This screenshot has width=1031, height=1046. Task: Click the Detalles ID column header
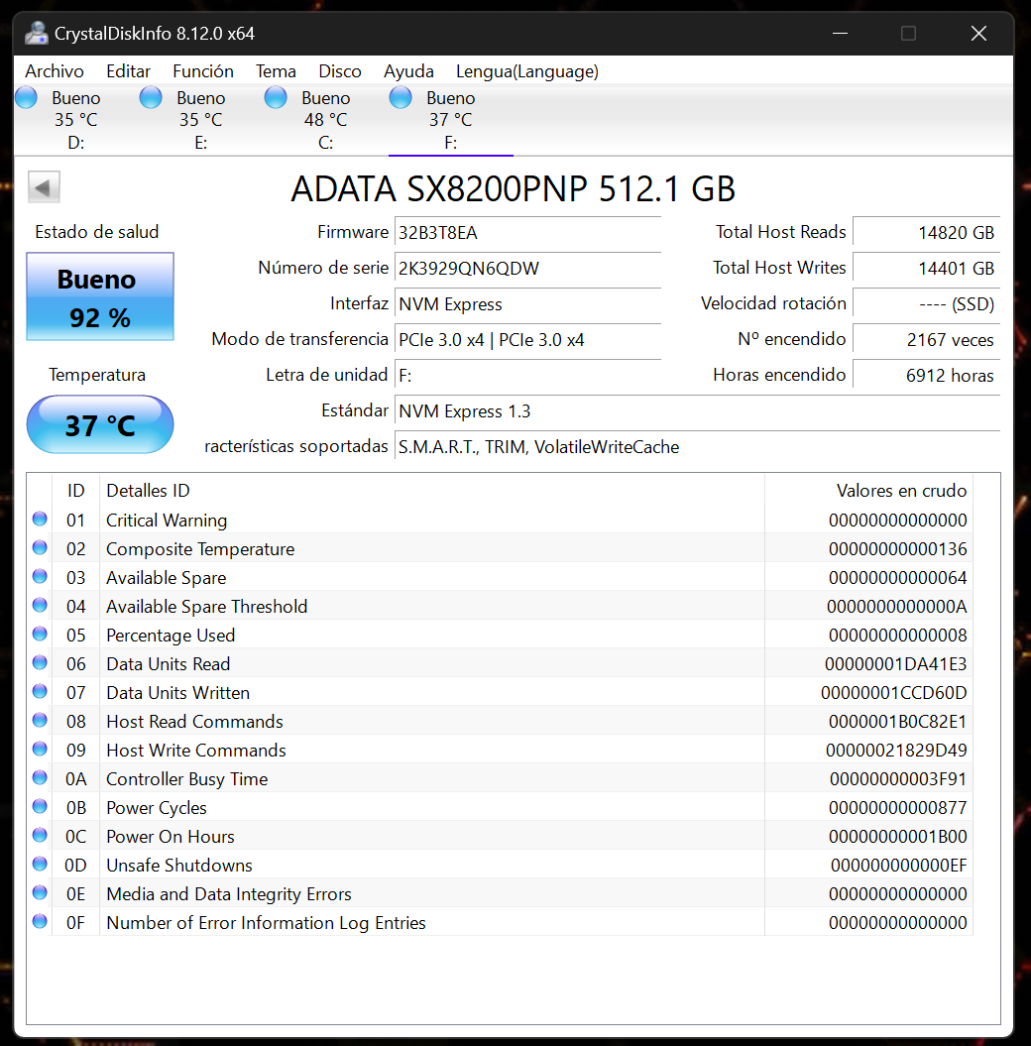tap(148, 491)
